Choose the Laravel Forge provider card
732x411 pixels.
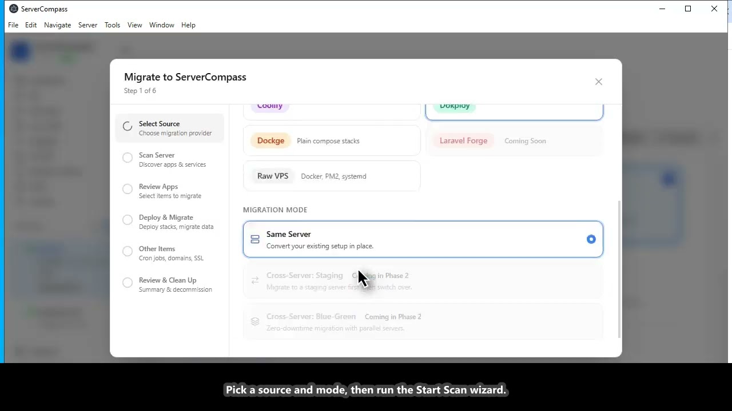[514, 140]
